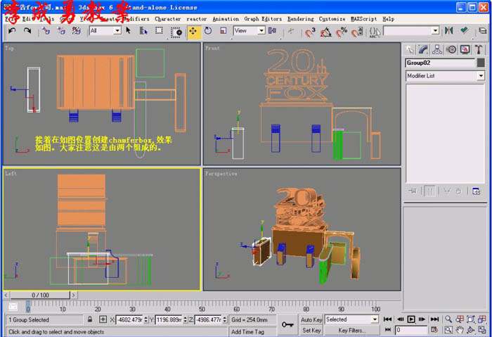492x337 pixels.
Task: Toggle the Percent Snap button
Action: (x=342, y=32)
